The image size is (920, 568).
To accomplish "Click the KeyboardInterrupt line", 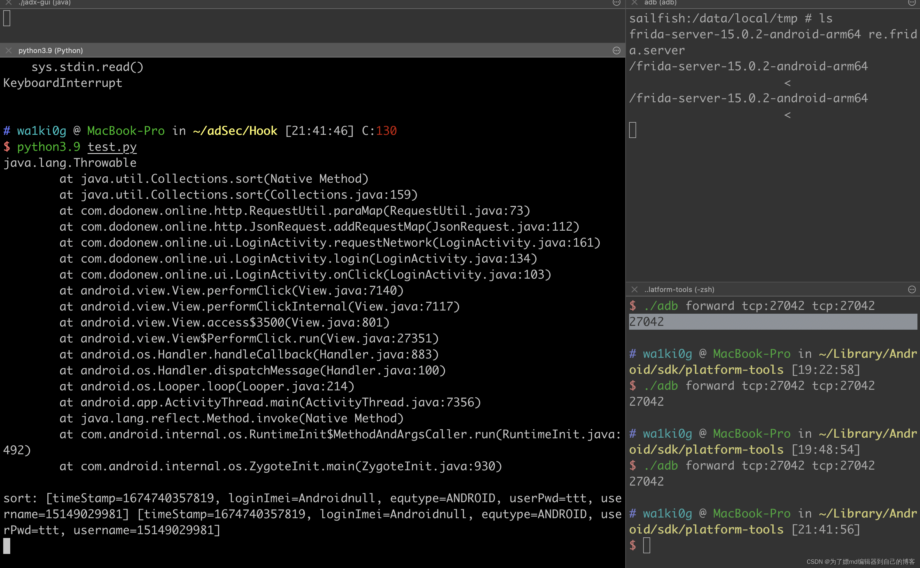I will (x=63, y=83).
